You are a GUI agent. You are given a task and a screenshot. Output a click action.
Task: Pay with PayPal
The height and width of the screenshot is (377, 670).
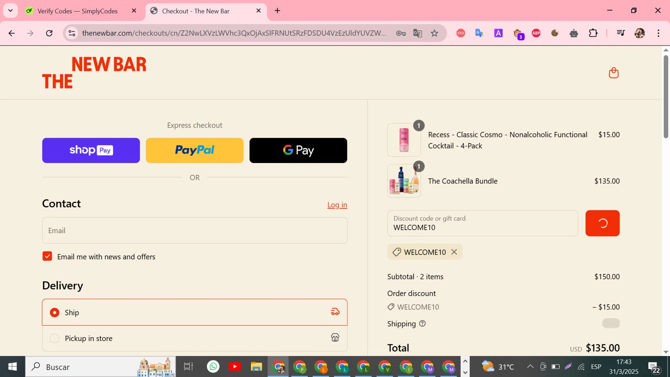pos(195,151)
